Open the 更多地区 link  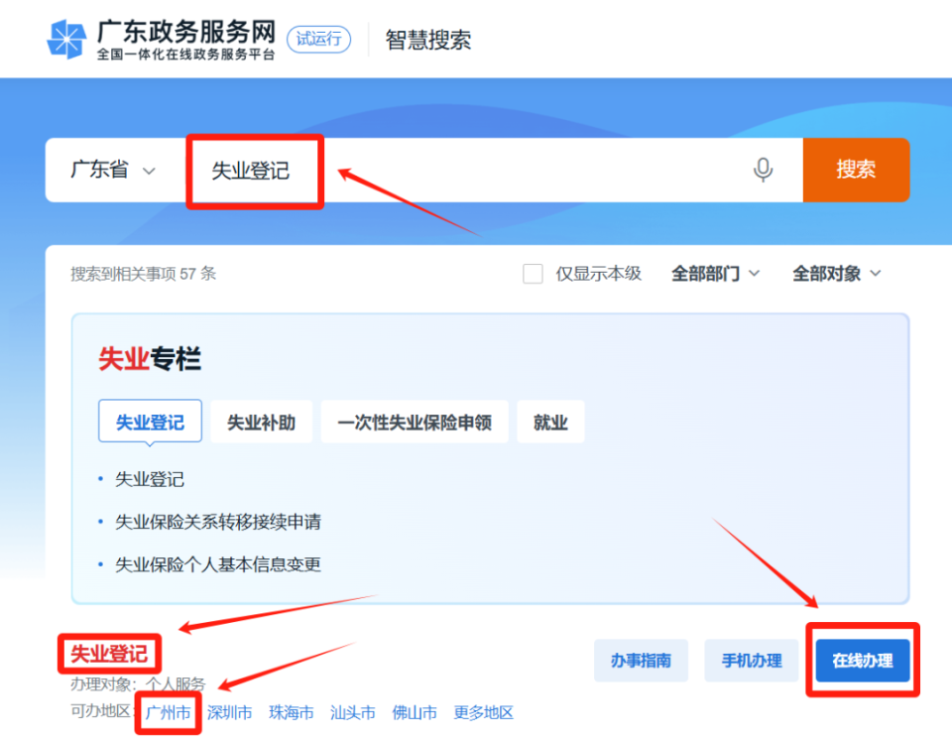pyautogui.click(x=483, y=712)
